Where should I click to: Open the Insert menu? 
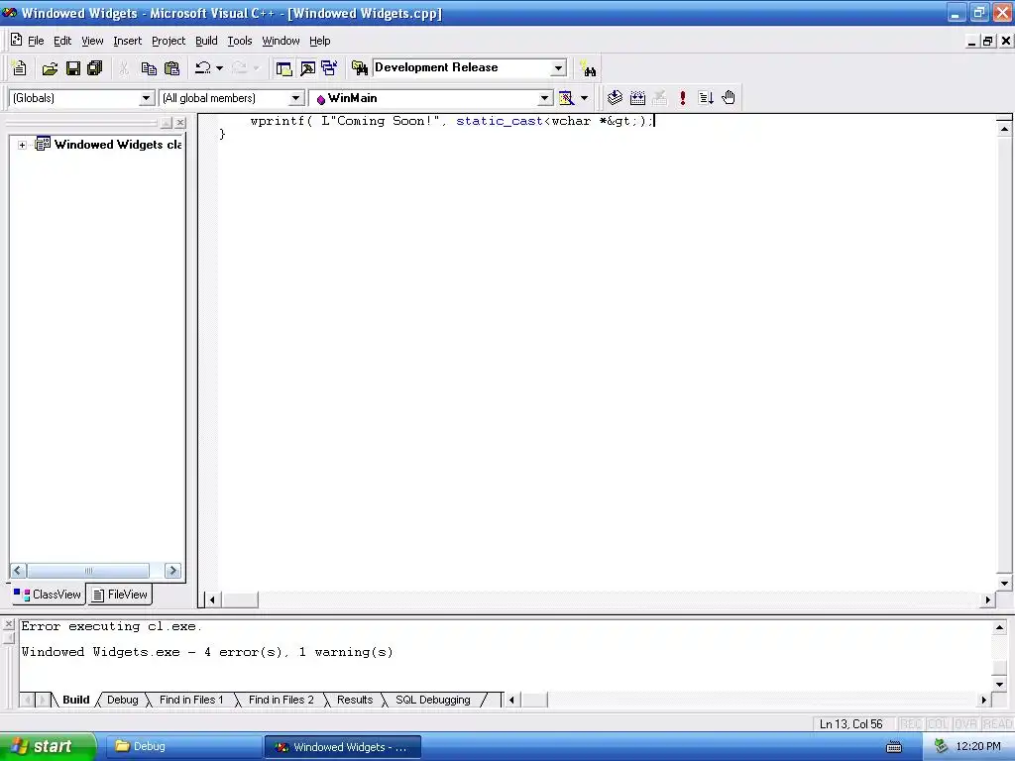click(x=127, y=41)
